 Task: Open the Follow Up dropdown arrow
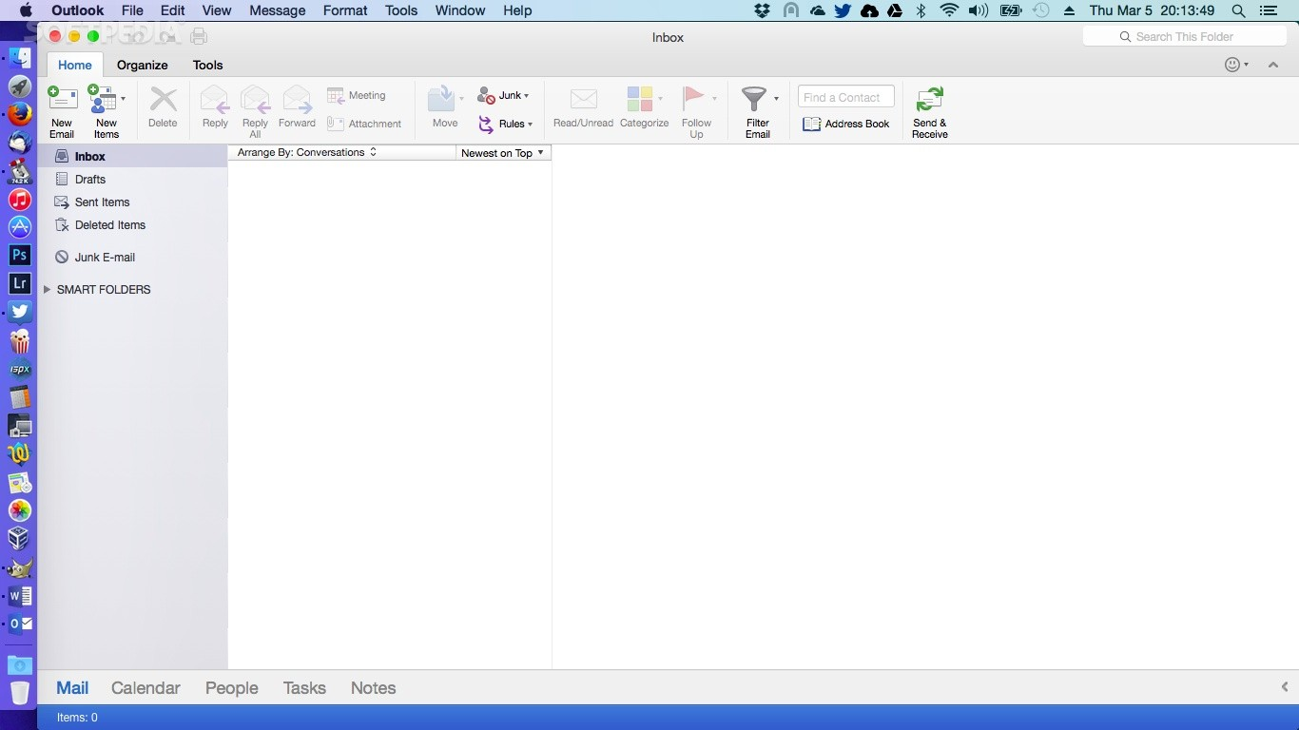pyautogui.click(x=714, y=99)
